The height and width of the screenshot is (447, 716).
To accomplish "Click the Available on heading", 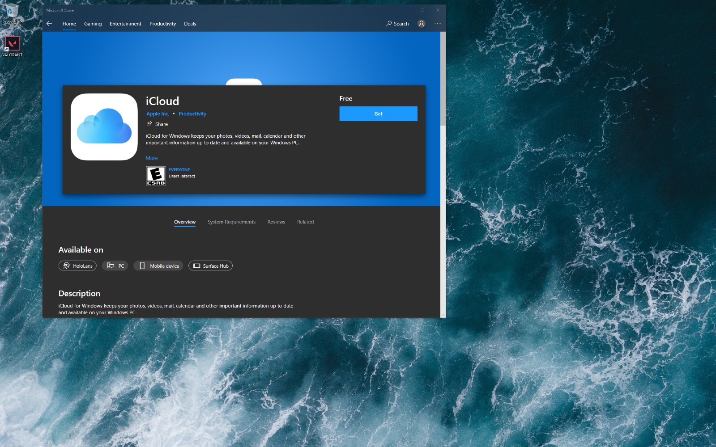I will click(81, 250).
